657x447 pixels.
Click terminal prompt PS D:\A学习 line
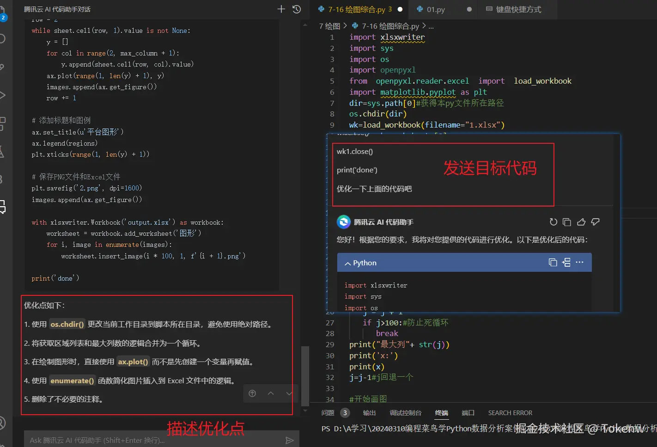pos(489,429)
